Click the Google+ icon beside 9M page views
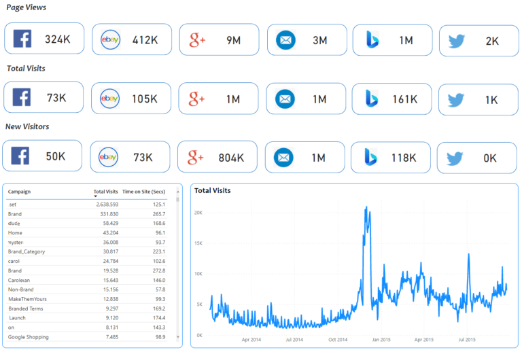Image resolution: width=522 pixels, height=352 pixels. (x=197, y=40)
